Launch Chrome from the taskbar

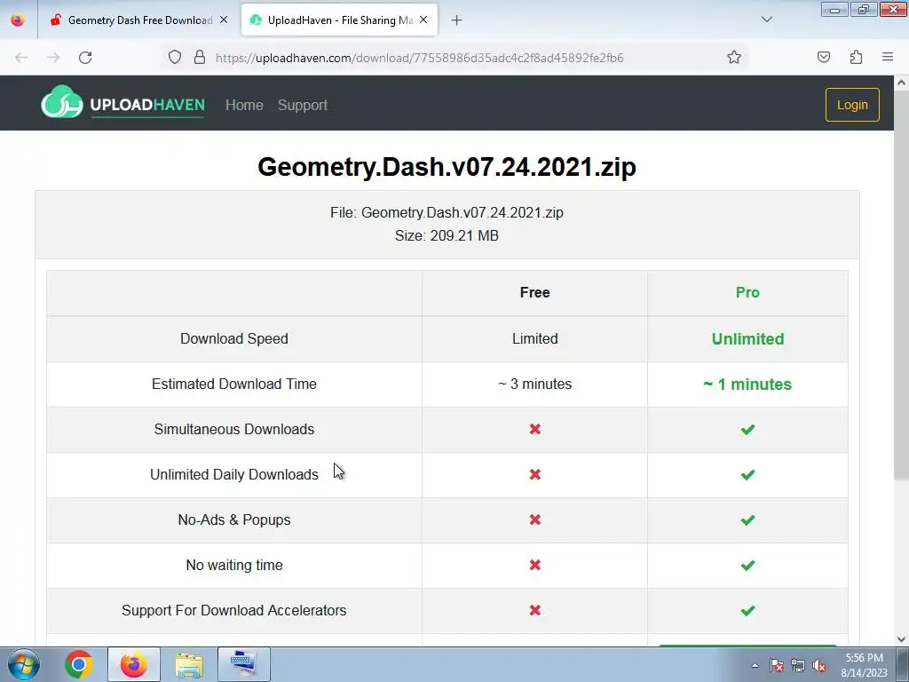pos(79,664)
